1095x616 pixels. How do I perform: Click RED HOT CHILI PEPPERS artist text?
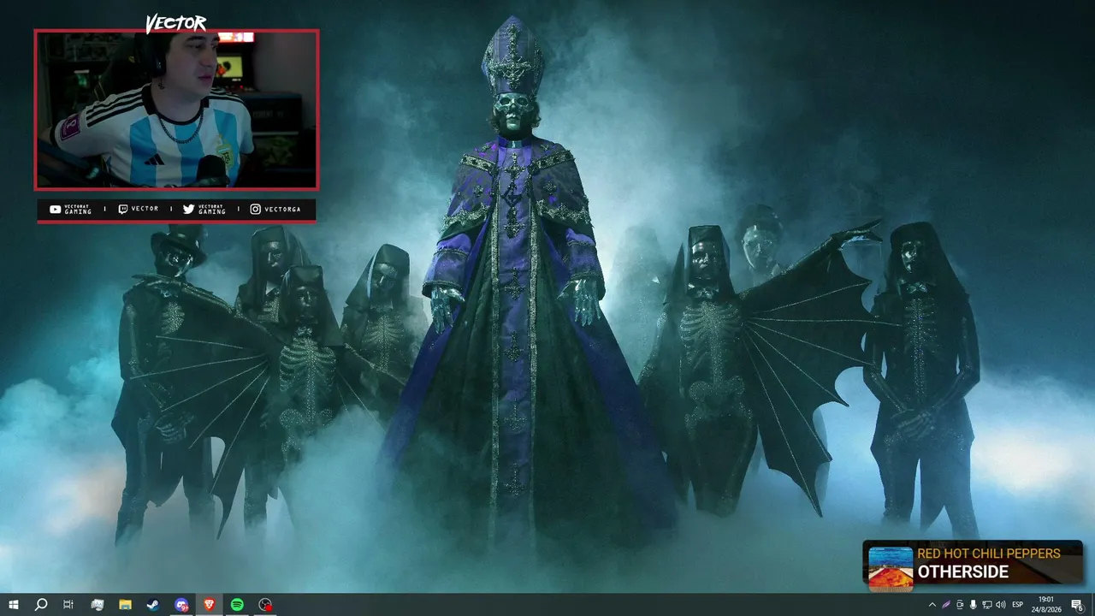click(x=989, y=554)
